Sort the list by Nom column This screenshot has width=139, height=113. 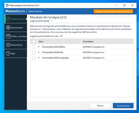(59, 41)
